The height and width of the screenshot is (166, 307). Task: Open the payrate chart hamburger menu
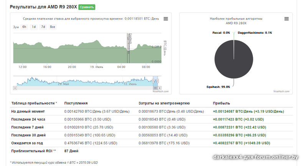(x=165, y=19)
